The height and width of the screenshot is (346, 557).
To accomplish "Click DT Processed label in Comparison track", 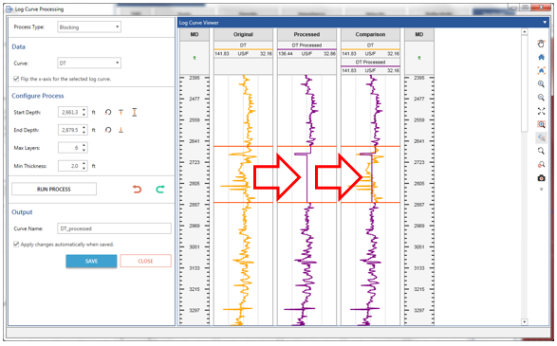I will [x=370, y=62].
